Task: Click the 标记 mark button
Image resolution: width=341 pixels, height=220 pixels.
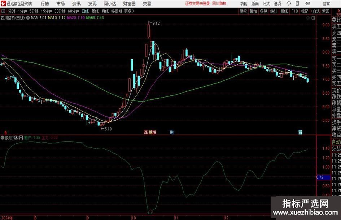Action: 305,11
